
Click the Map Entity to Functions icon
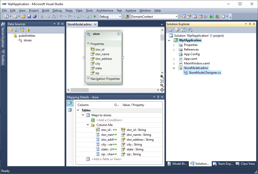[x=70, y=110]
